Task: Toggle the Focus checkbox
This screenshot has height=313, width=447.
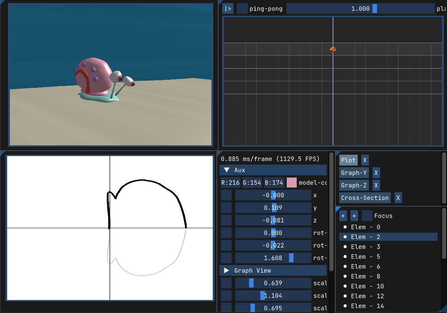Action: [x=367, y=216]
